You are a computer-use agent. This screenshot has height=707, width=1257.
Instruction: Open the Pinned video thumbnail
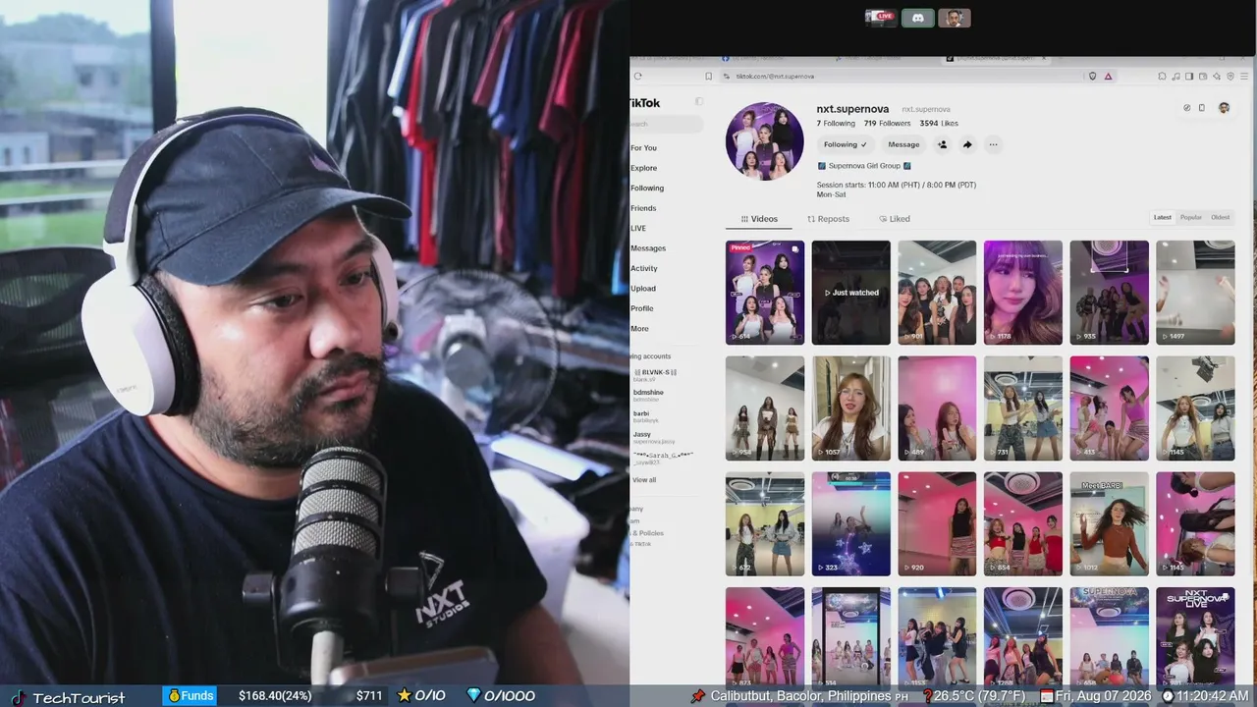[765, 293]
